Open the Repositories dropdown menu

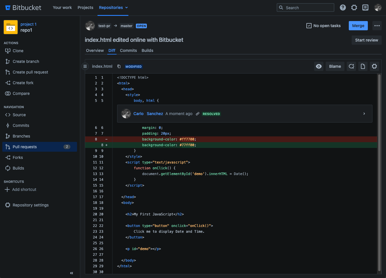point(113,7)
